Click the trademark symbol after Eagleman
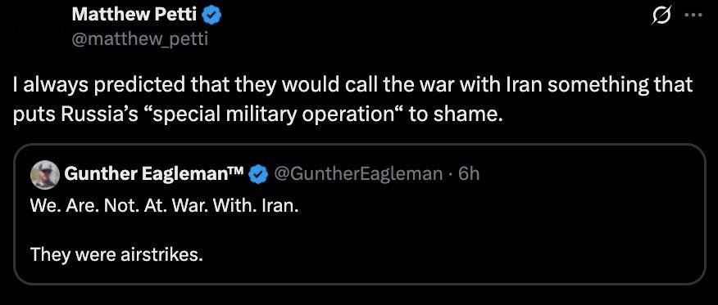The width and height of the screenshot is (718, 305). [237, 171]
